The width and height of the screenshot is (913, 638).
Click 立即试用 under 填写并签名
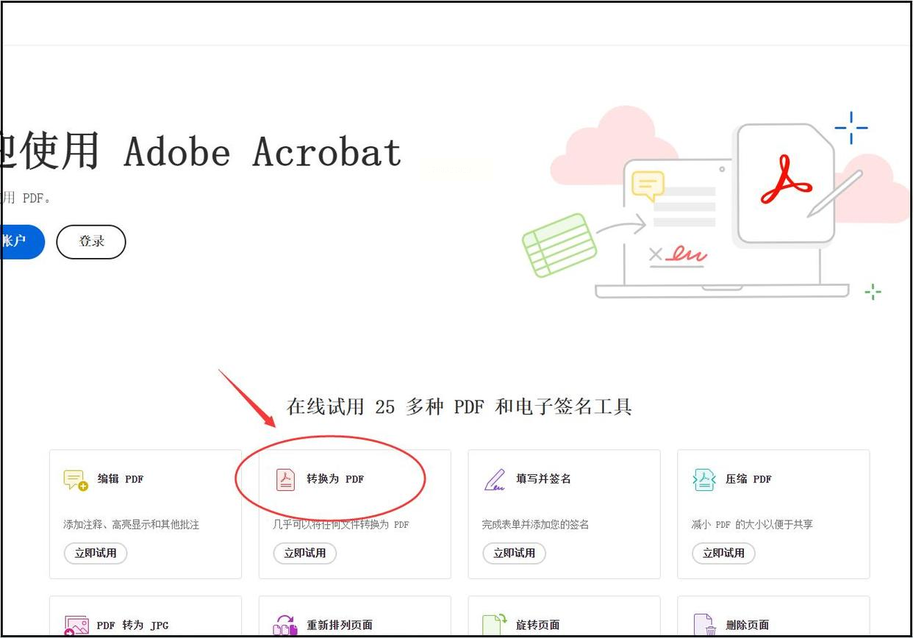(514, 553)
